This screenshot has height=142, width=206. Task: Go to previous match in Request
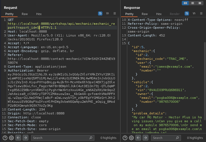[18, 138]
